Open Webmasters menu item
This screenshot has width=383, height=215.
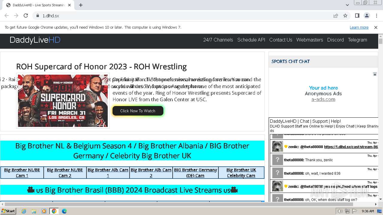tap(310, 40)
